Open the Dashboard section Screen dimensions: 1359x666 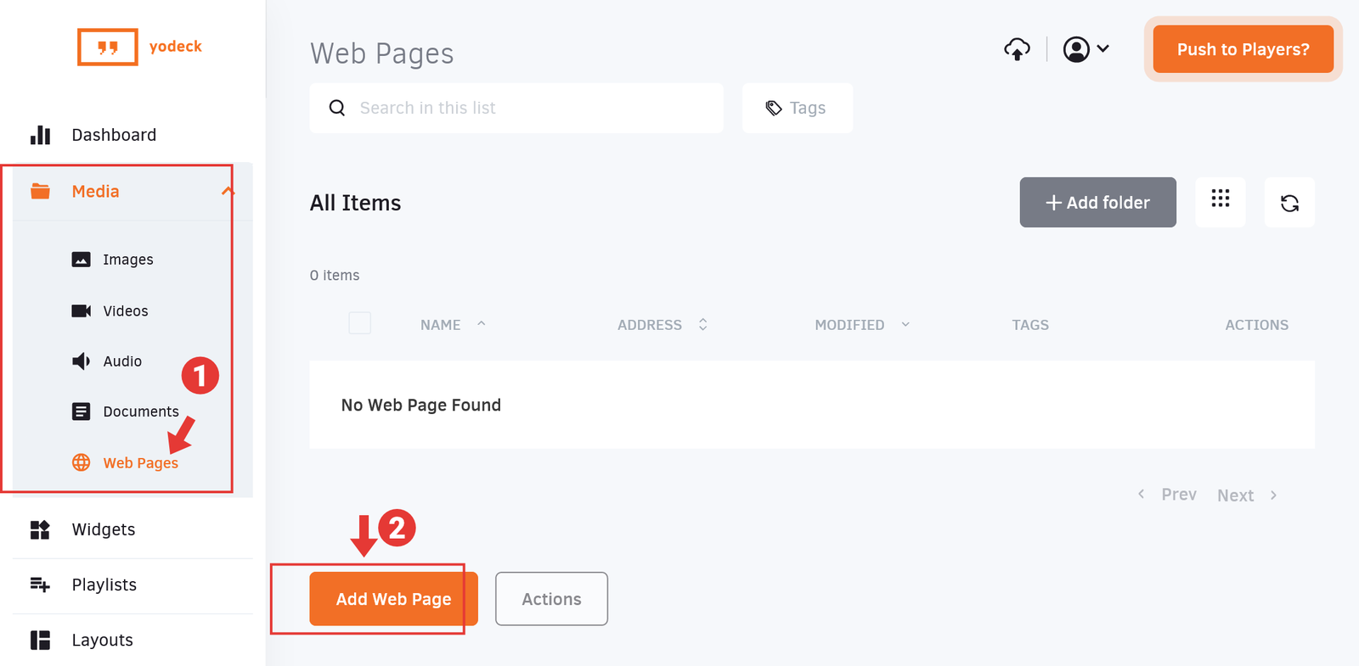(114, 135)
